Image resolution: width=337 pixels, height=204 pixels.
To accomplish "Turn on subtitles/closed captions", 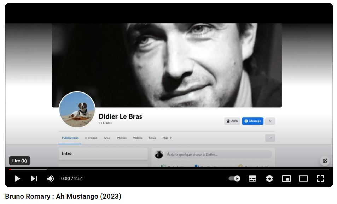I will pos(252,179).
